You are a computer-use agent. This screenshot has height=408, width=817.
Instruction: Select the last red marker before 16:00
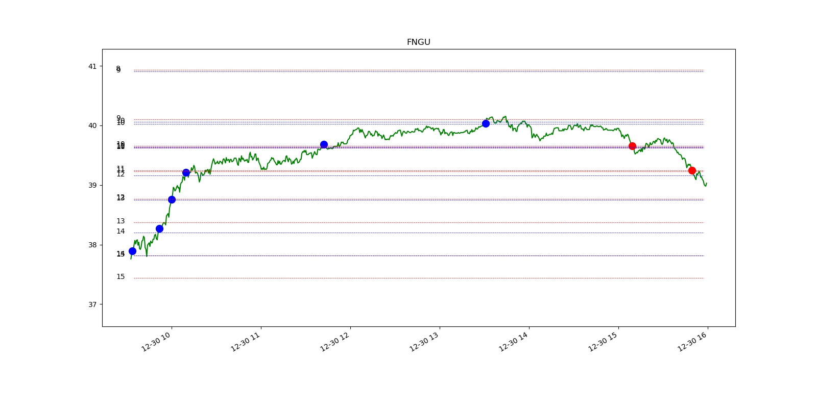[x=692, y=170]
